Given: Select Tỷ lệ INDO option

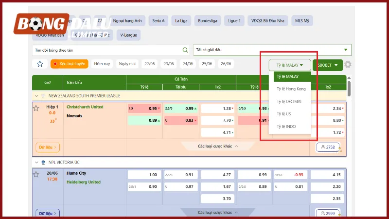Looking at the screenshot, I should point(286,127).
